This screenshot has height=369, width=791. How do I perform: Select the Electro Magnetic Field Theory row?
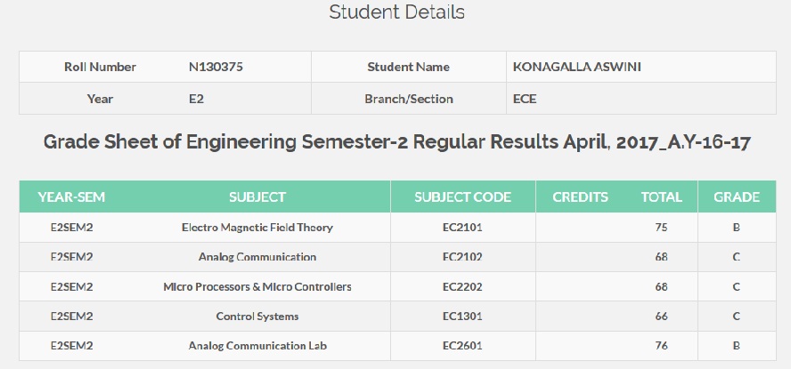[397, 228]
